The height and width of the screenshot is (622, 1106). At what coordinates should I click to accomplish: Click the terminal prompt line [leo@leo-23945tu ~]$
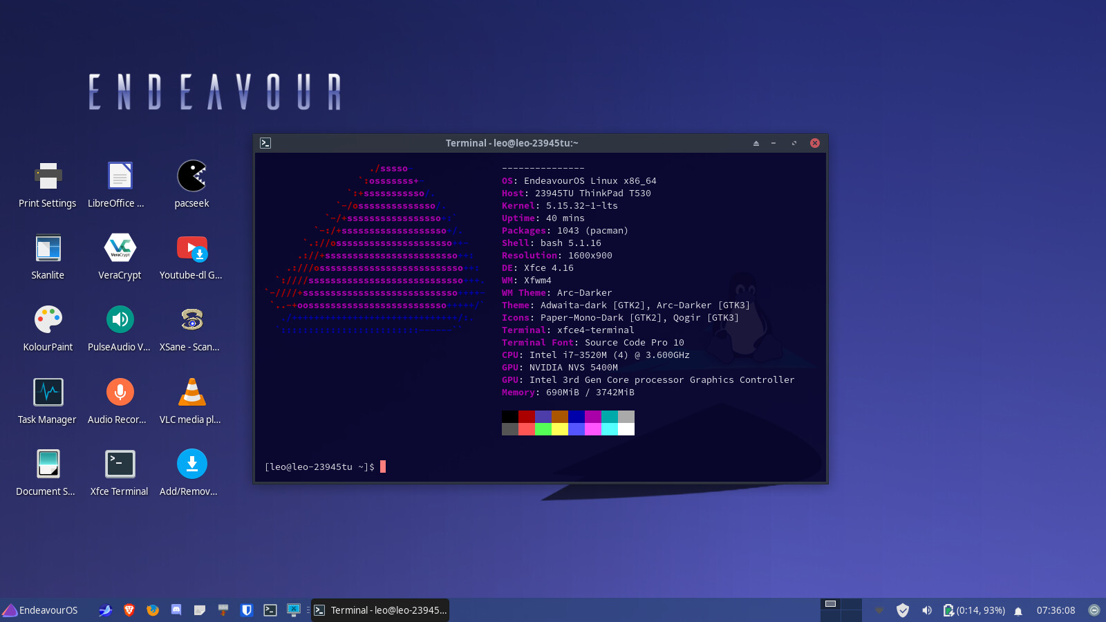[319, 467]
